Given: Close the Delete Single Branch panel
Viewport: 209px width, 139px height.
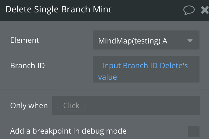Looking at the screenshot, I should [205, 10].
